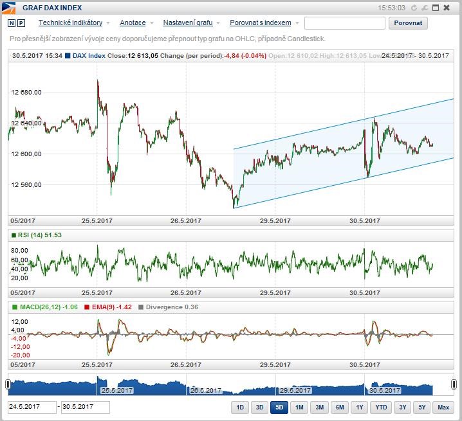The height and width of the screenshot is (421, 462).
Task: Click the RSI (14) 51.53 label
Action: (x=40, y=235)
